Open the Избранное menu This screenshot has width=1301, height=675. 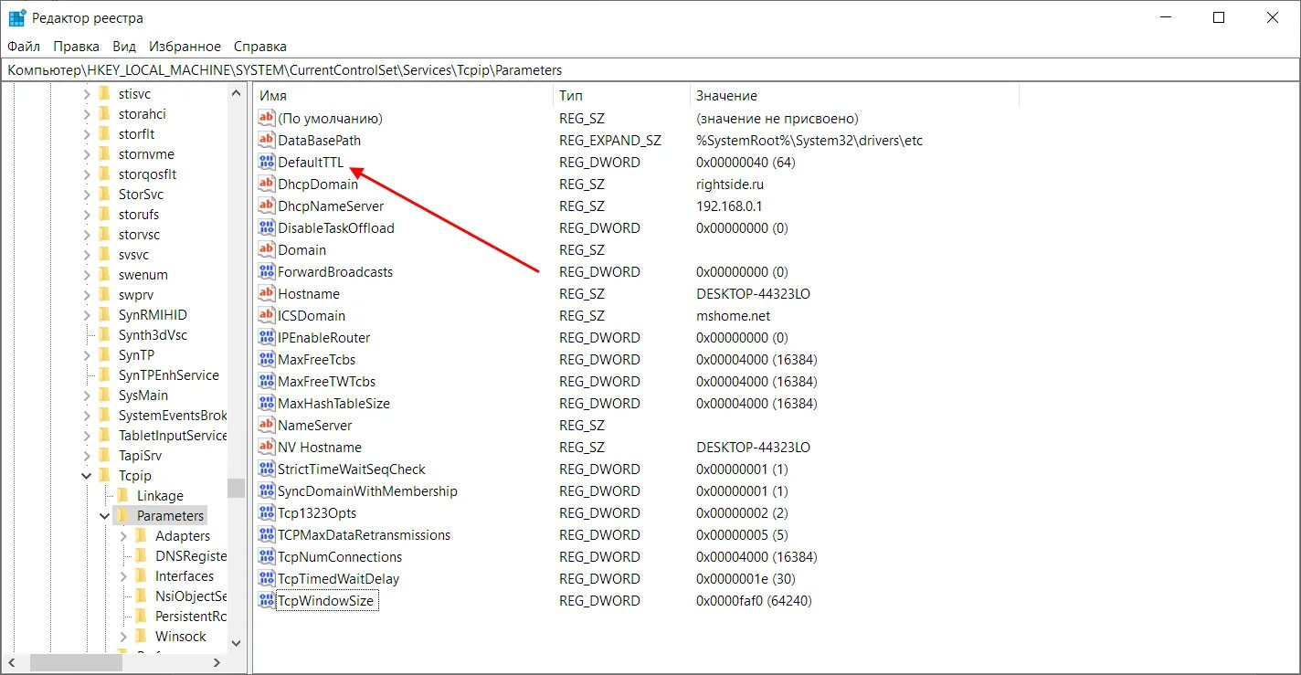click(x=185, y=47)
